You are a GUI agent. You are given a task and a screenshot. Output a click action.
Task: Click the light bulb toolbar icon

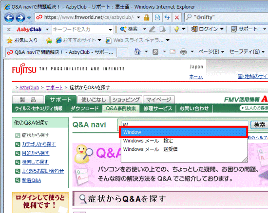176,29
